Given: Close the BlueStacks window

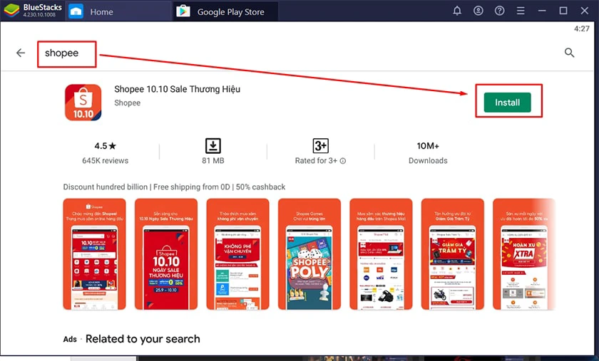Looking at the screenshot, I should click(x=585, y=11).
